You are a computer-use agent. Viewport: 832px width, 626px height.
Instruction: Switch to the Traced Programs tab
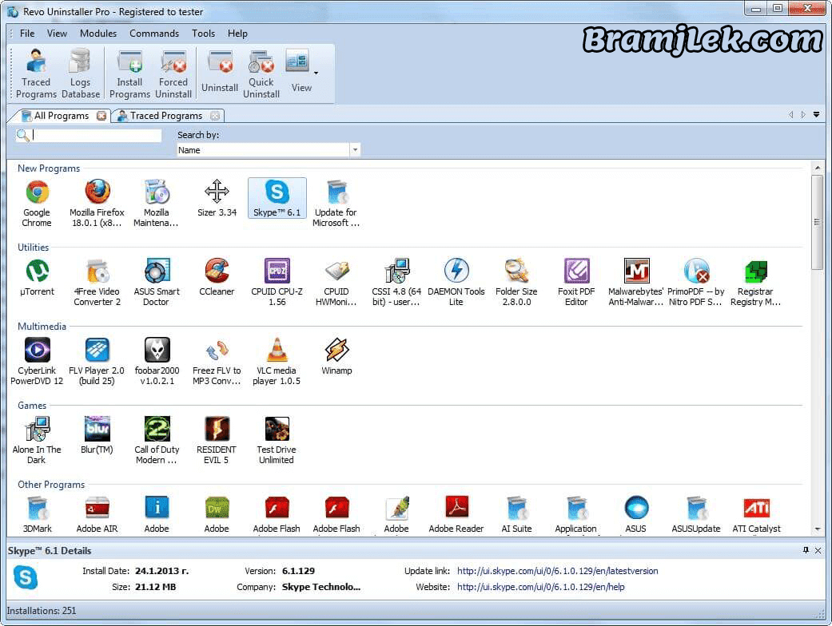[166, 116]
